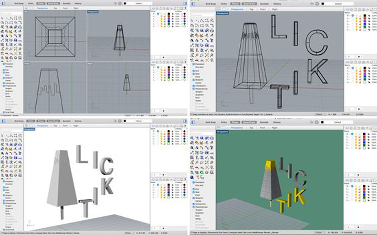Open the Properties circle icon in four-viewport window inspector
This screenshot has width=377, height=235.
tap(157, 8)
